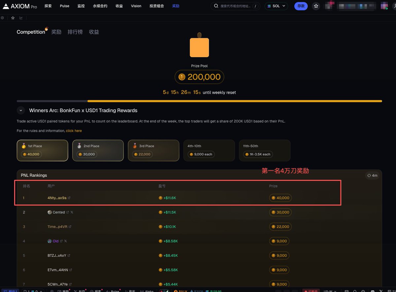The image size is (396, 292).
Task: Click the blue 存款 deposit button
Action: (x=301, y=6)
